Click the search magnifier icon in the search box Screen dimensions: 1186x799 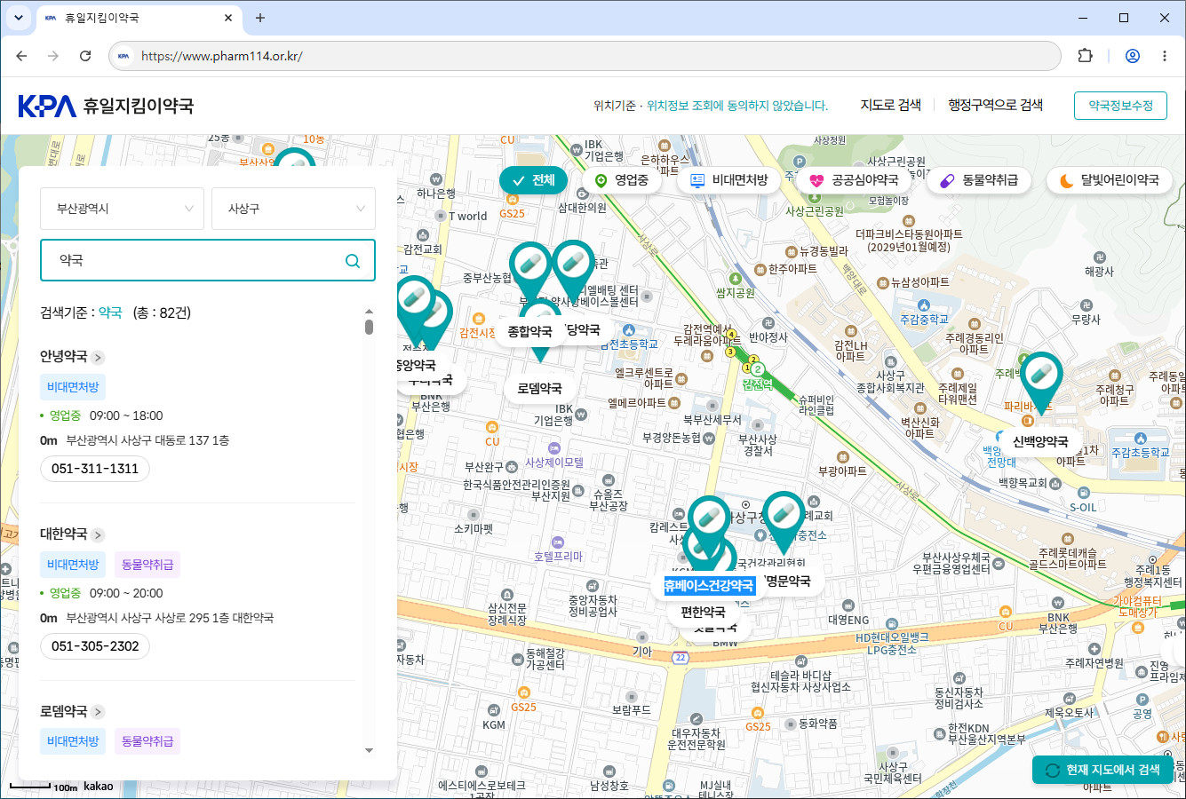(x=353, y=260)
